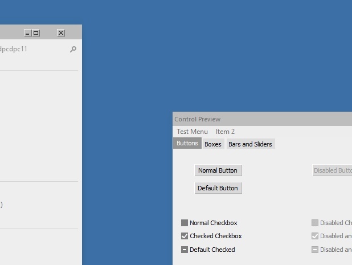
Task: Switch to the Boxes tab
Action: (x=213, y=144)
